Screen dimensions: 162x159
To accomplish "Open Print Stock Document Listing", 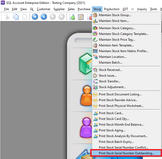I will [120, 94].
